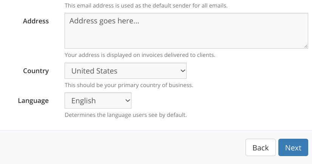Click the 'Address goes here...' placeholder text
The image size is (312, 164).
pos(104,21)
